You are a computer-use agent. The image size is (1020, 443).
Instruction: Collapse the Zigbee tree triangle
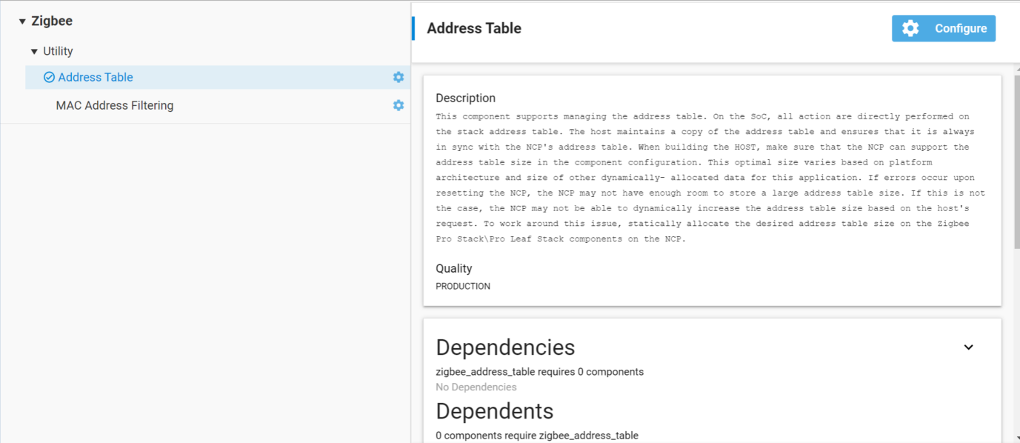tap(22, 21)
